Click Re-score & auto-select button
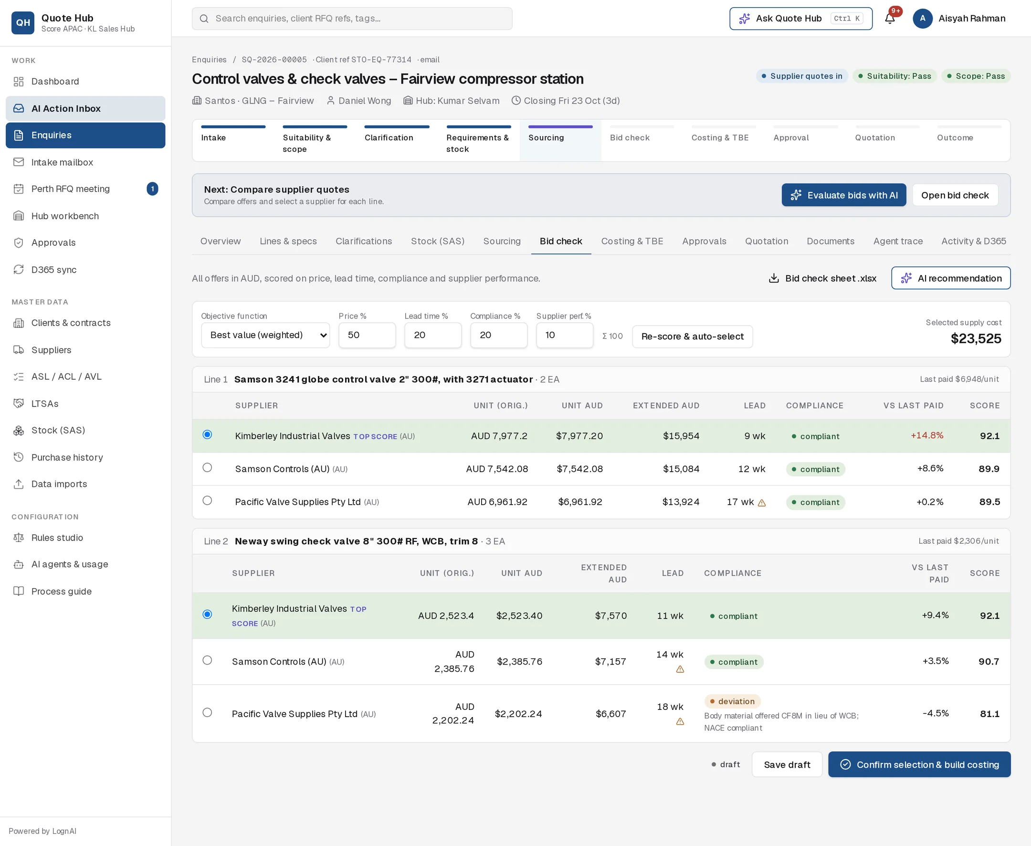 pyautogui.click(x=693, y=336)
